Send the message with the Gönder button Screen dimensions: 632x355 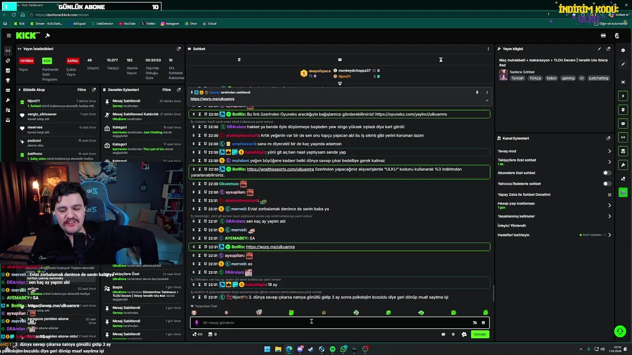coord(480,334)
